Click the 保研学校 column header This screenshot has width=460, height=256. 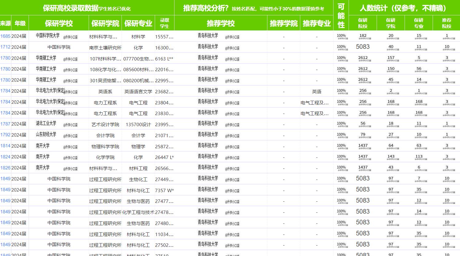tap(59, 23)
